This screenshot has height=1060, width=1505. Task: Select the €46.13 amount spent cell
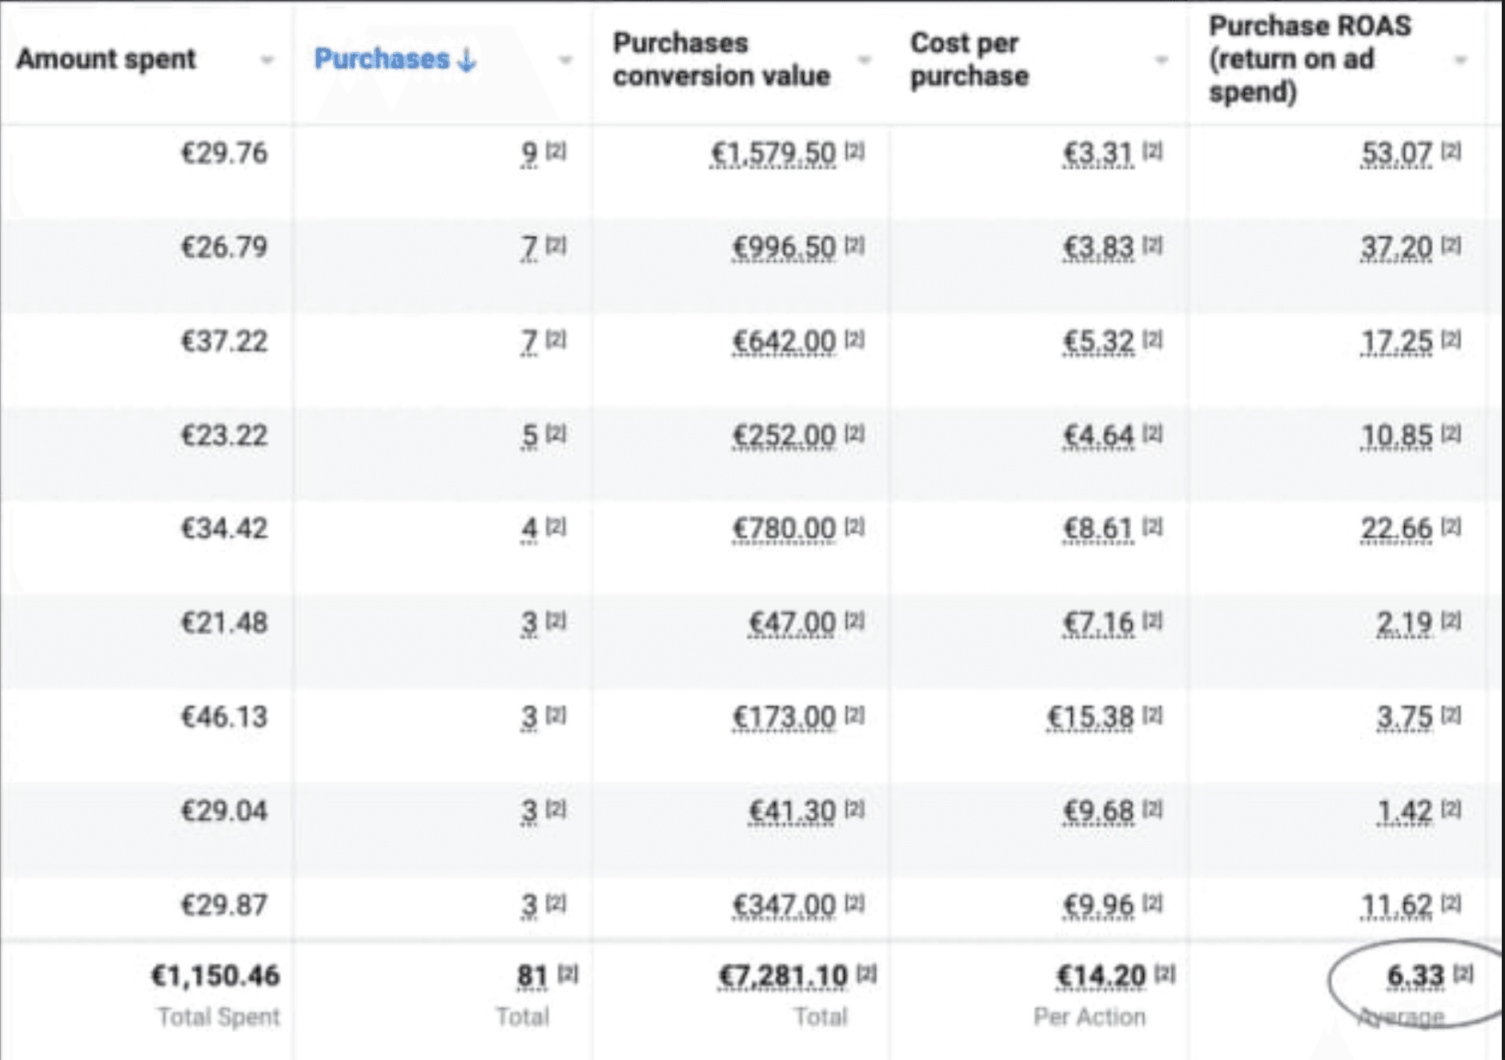point(223,717)
